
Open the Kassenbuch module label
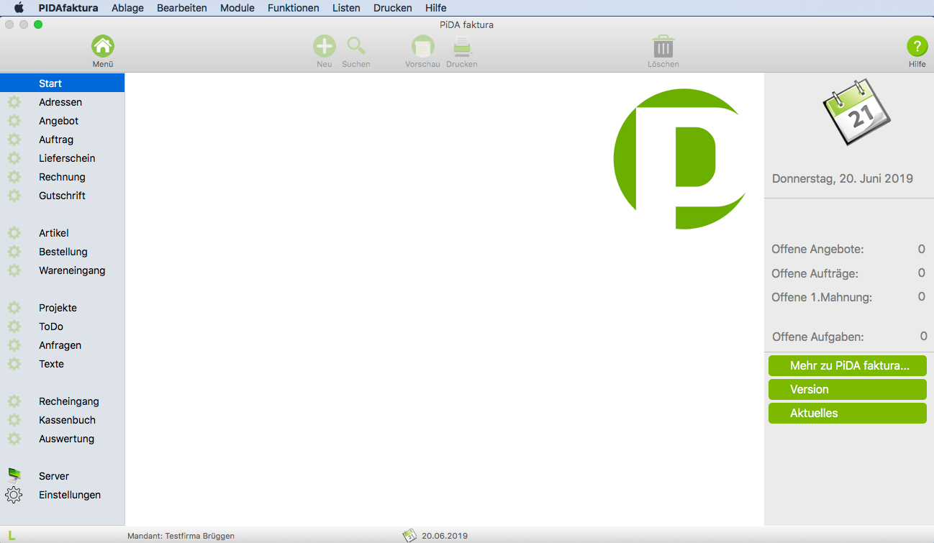tap(67, 420)
